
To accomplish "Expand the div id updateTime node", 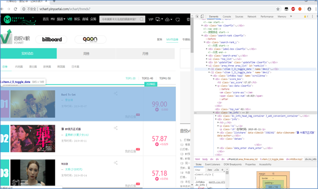I will coord(206,62).
